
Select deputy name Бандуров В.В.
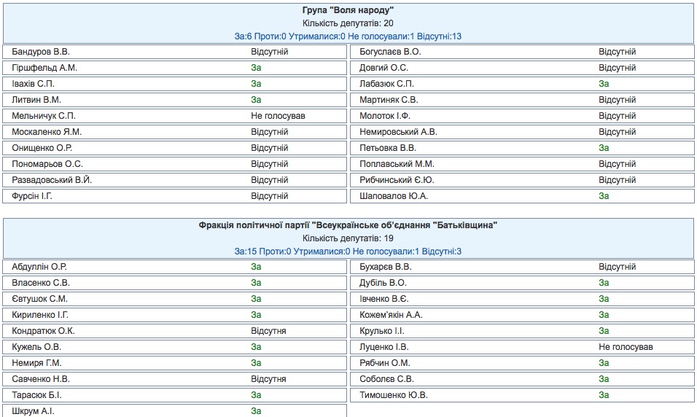click(41, 52)
